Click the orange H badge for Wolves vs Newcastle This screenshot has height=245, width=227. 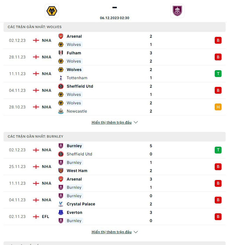point(218,107)
